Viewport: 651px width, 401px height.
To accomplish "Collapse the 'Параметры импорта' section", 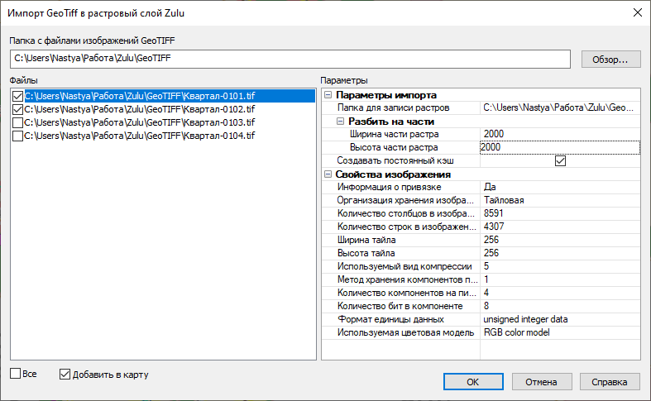I will tap(328, 96).
